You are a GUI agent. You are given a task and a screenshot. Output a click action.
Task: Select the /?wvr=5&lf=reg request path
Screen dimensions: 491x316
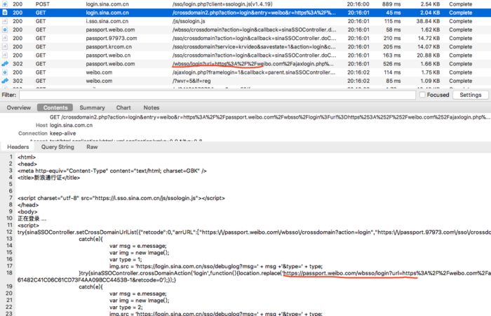click(191, 81)
